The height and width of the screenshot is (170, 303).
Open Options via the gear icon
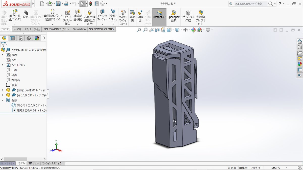[x=102, y=4]
